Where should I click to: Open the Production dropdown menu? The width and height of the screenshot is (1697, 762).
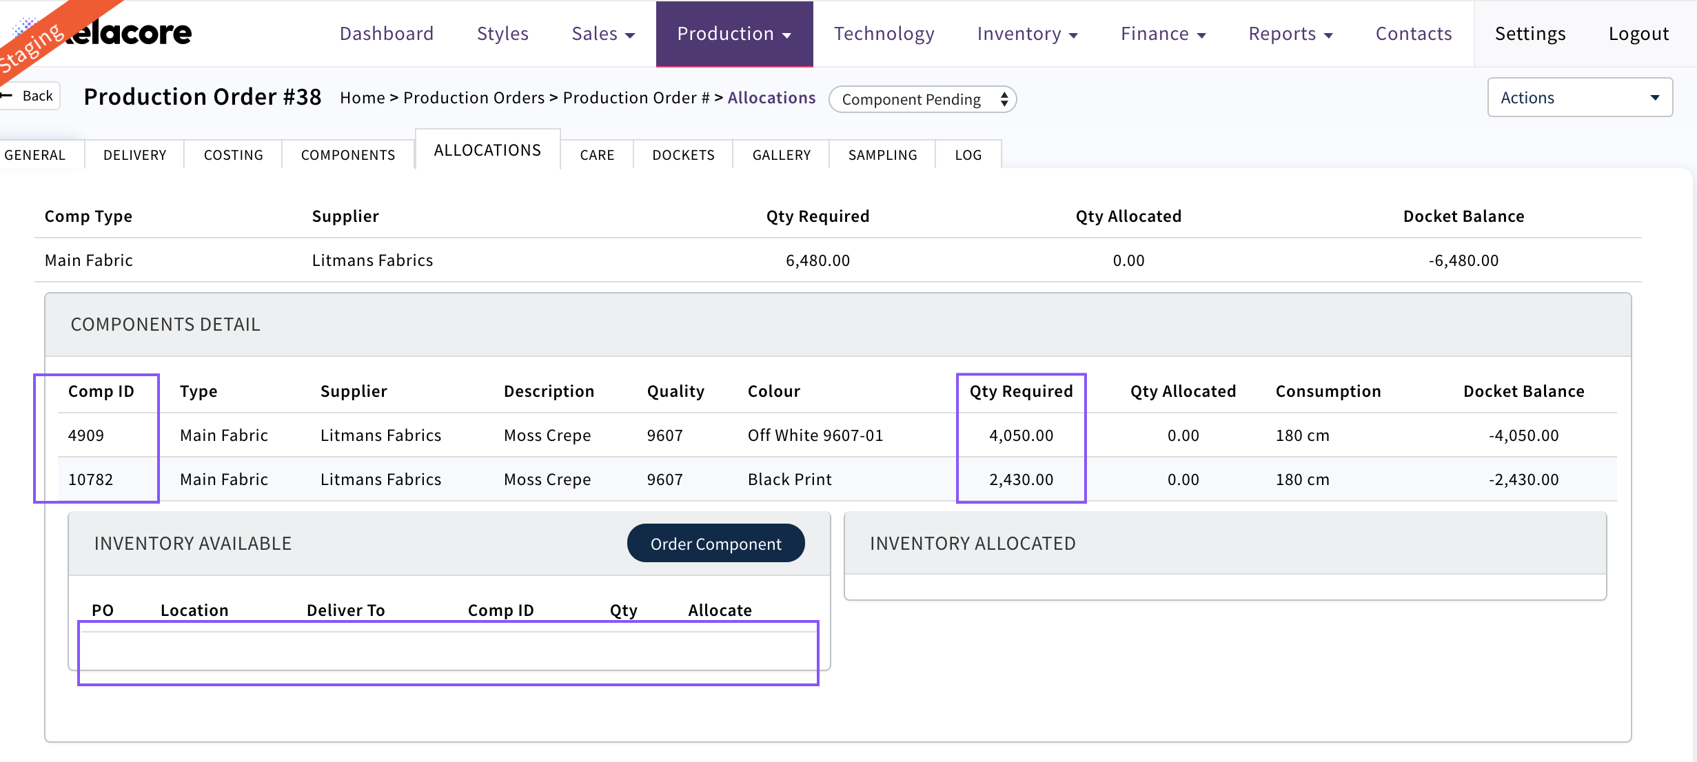[734, 34]
